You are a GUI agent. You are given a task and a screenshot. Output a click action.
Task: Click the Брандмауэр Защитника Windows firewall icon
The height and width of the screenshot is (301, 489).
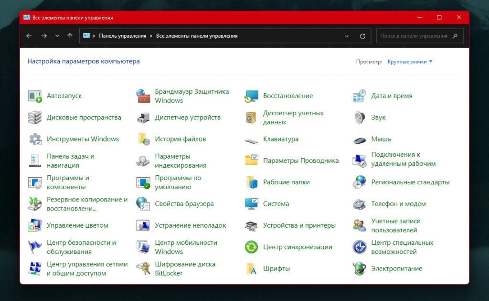(143, 96)
